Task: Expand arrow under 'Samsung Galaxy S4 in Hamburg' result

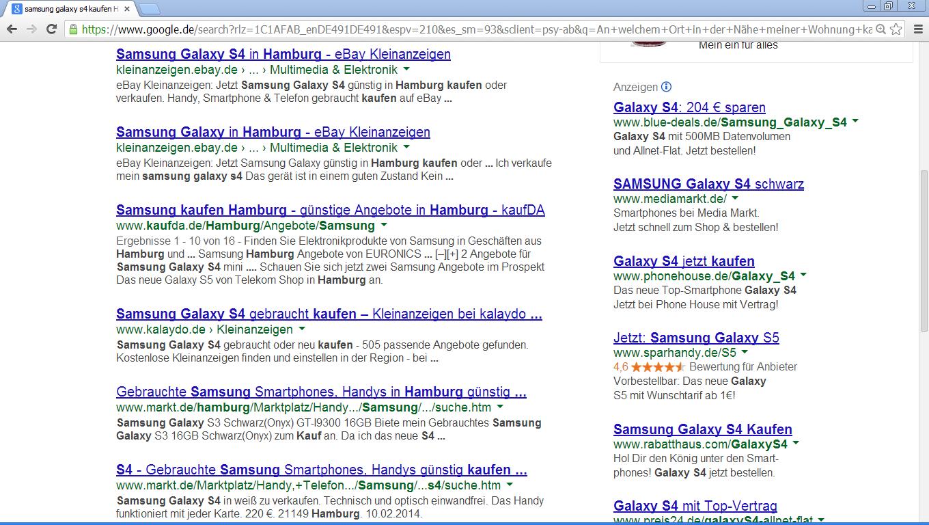Action: tap(406, 70)
